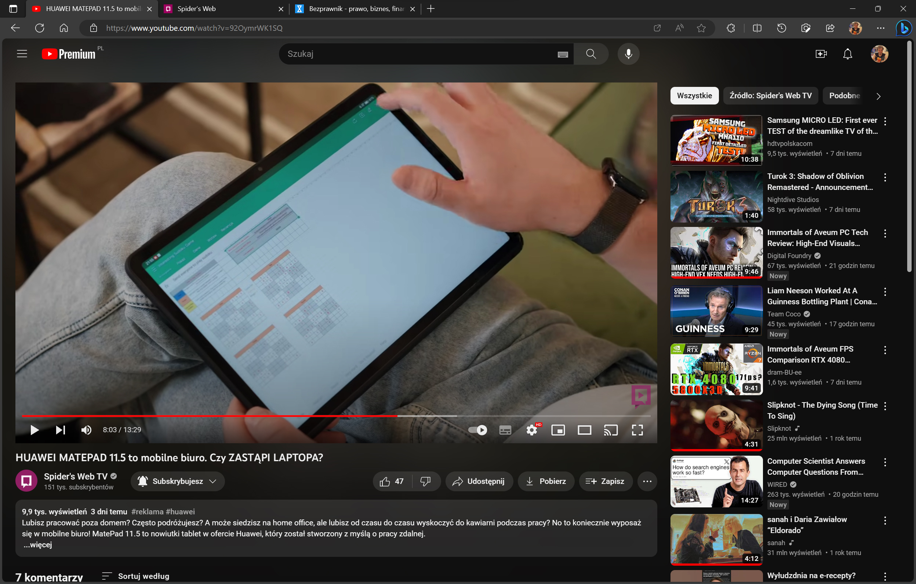
Task: Skip to next video
Action: click(x=61, y=430)
